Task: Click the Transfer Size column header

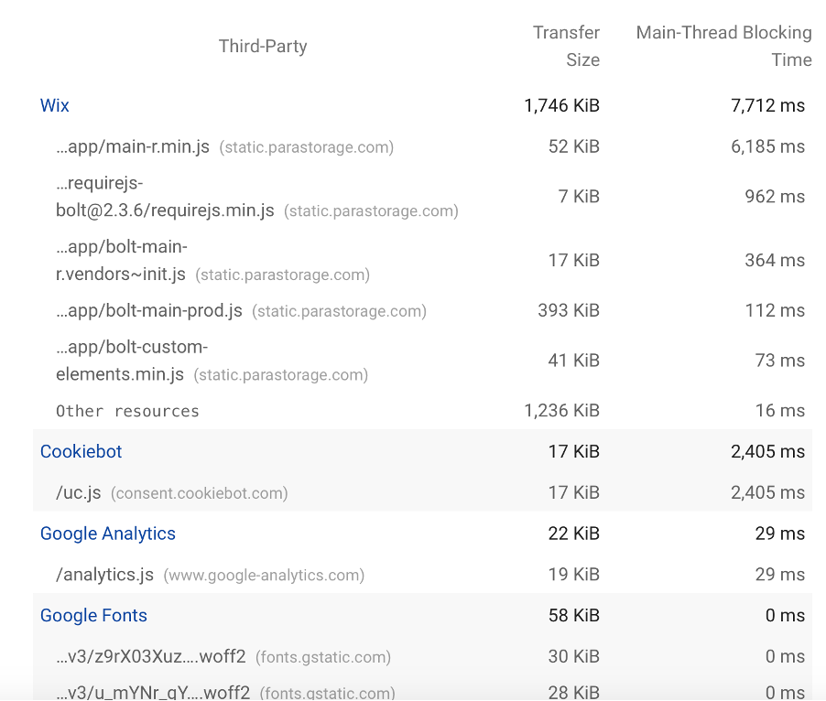Action: point(566,46)
